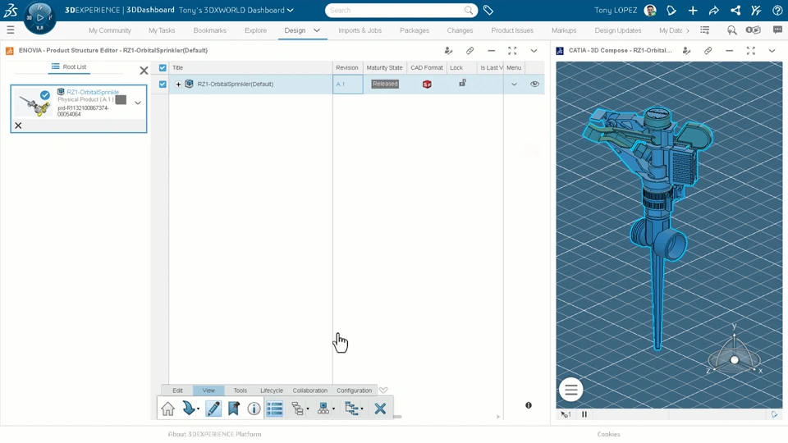This screenshot has width=788, height=443.
Task: Toggle the check mark on root thumbnail
Action: click(45, 95)
